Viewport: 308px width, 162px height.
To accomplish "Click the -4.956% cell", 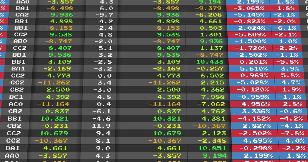I will coord(254,104).
